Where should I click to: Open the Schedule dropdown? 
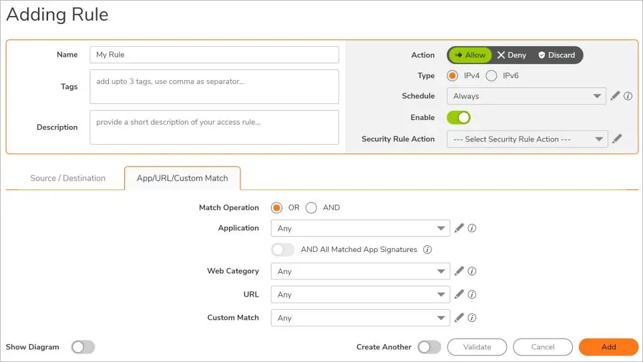point(526,96)
